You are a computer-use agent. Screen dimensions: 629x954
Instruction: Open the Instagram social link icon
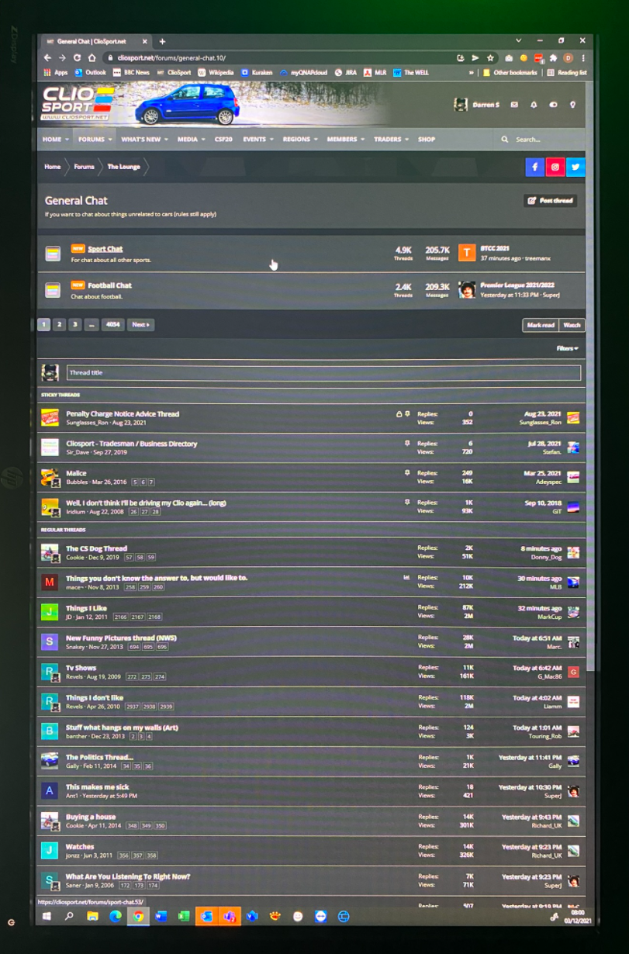(555, 167)
